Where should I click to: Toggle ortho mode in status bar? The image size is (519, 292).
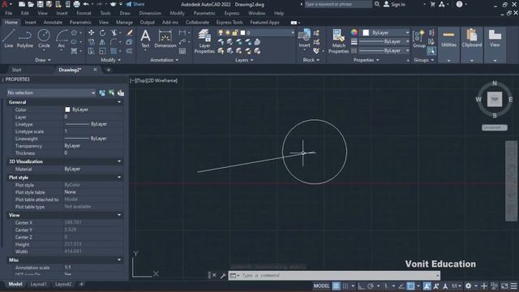(360, 286)
